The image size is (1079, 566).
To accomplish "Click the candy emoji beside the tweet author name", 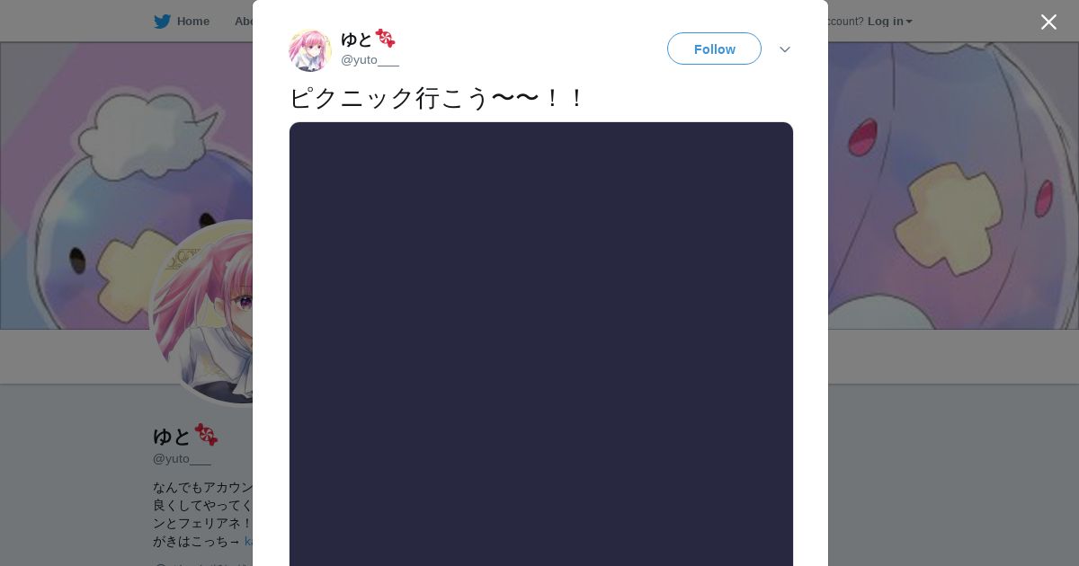I will [385, 39].
